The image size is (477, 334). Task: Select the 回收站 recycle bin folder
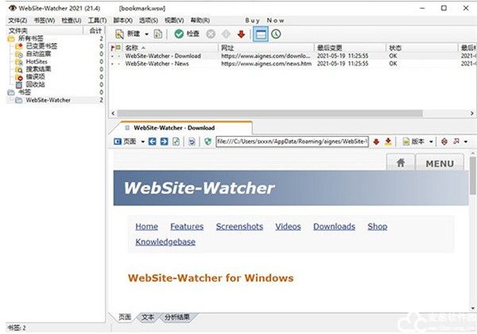pyautogui.click(x=35, y=84)
